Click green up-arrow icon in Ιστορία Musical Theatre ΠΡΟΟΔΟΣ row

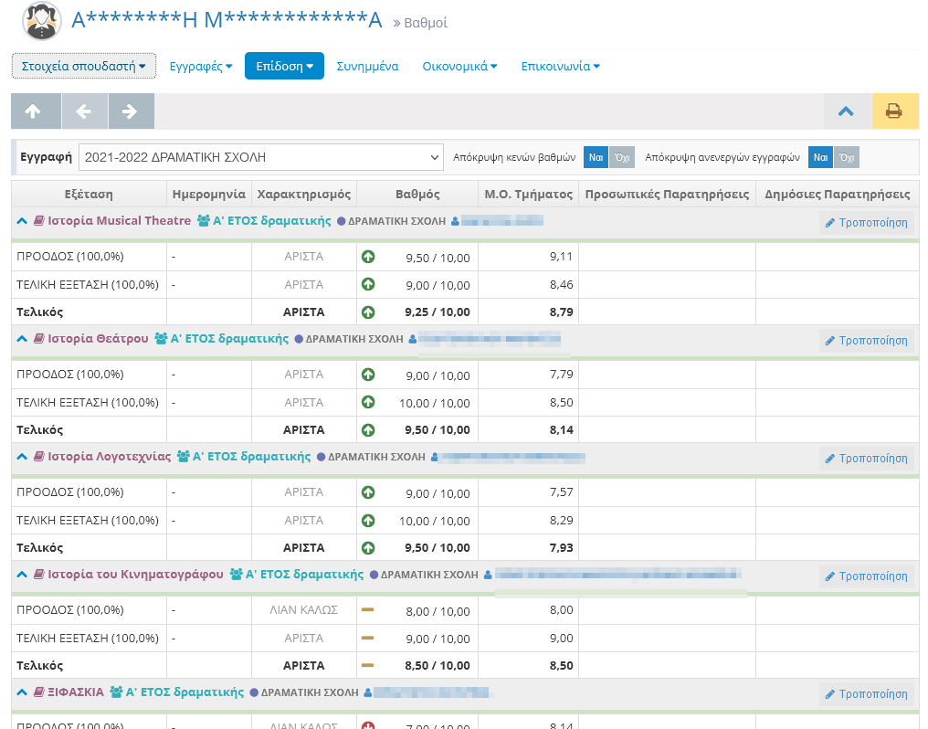click(368, 258)
